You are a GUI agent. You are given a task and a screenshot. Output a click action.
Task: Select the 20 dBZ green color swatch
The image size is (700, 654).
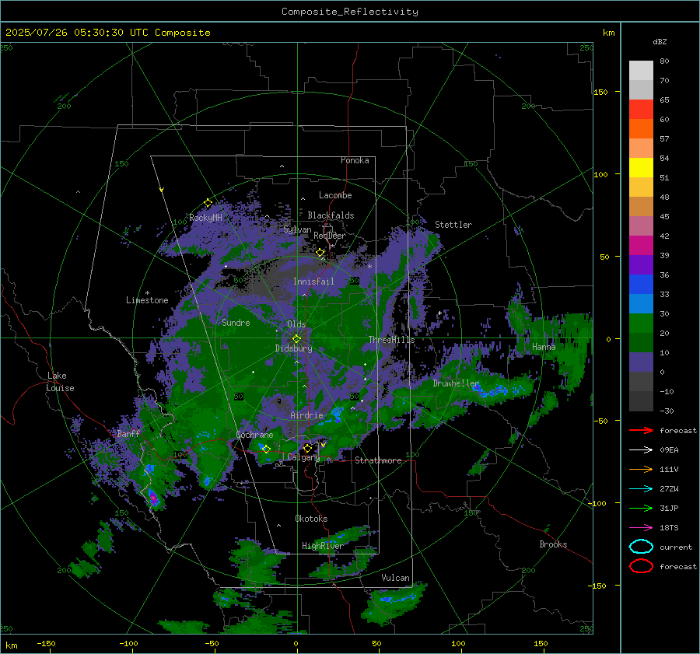coord(641,324)
